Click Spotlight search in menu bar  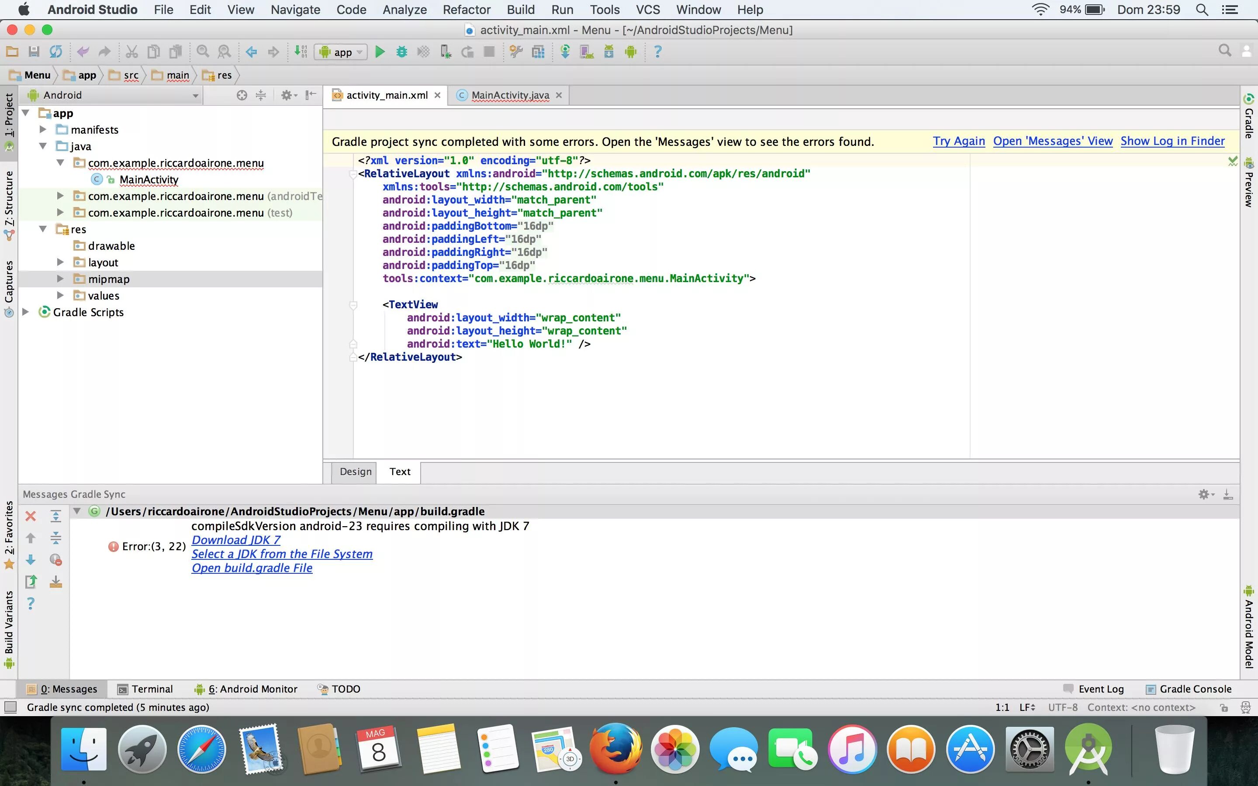click(x=1202, y=9)
